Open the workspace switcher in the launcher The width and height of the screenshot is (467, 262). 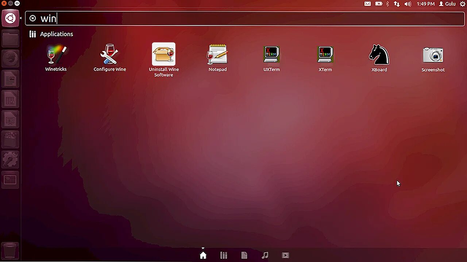pos(10,180)
